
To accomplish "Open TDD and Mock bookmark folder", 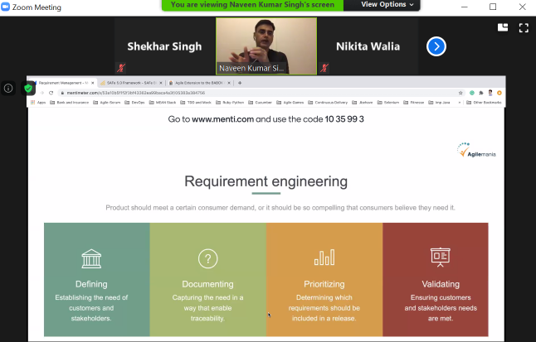I will [196, 103].
